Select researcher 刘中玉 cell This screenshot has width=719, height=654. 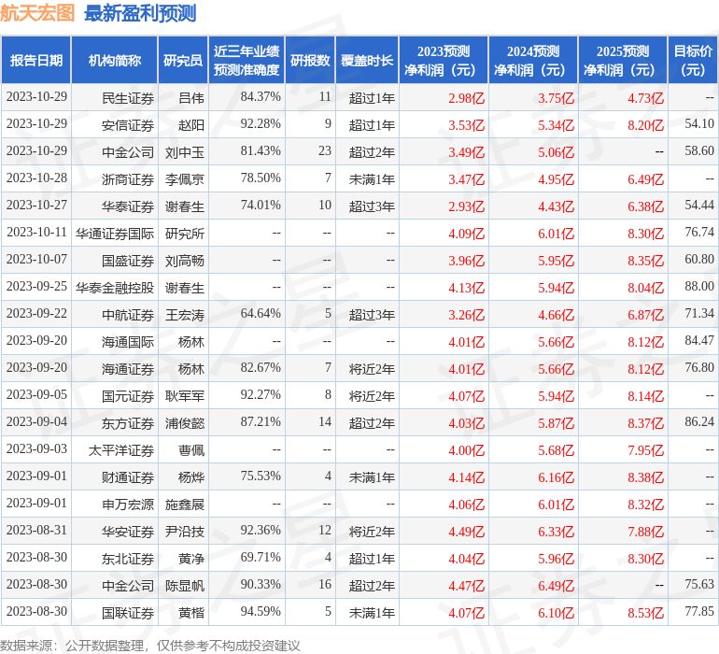tap(185, 152)
